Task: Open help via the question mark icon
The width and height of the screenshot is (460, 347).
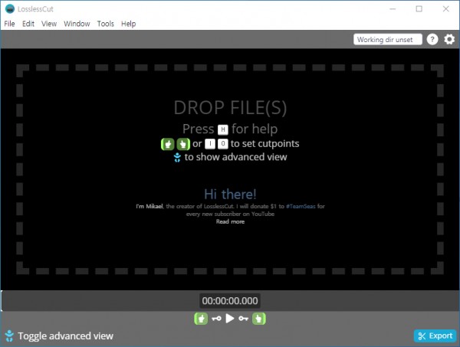Action: pos(432,39)
